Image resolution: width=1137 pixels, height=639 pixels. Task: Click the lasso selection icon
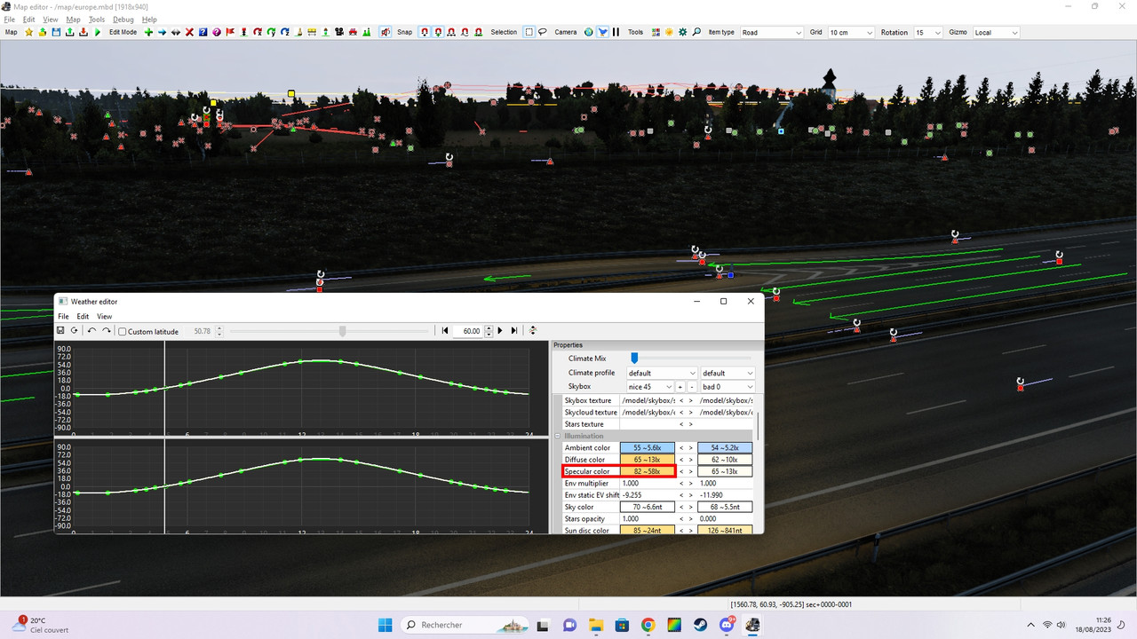(542, 32)
